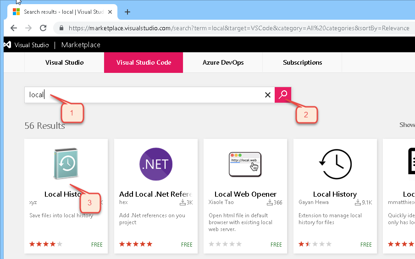
Task: Open Gayan Hewa's black clock history icon
Action: pyautogui.click(x=334, y=164)
